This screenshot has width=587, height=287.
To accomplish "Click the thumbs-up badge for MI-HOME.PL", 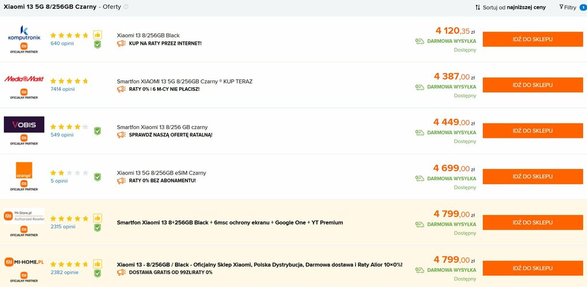I will click(x=97, y=263).
